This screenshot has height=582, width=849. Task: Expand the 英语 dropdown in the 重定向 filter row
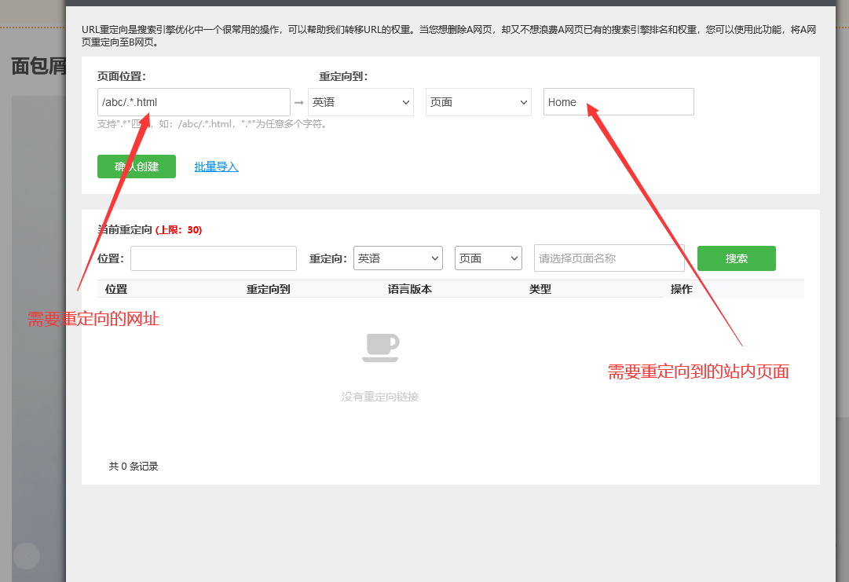click(x=397, y=258)
